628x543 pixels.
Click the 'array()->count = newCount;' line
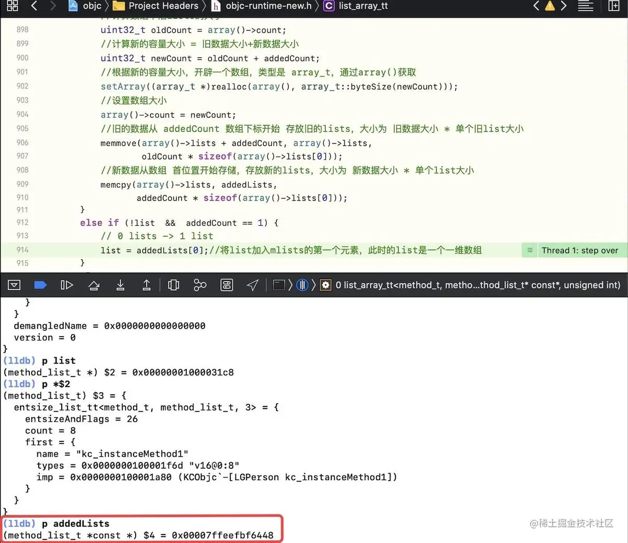168,115
